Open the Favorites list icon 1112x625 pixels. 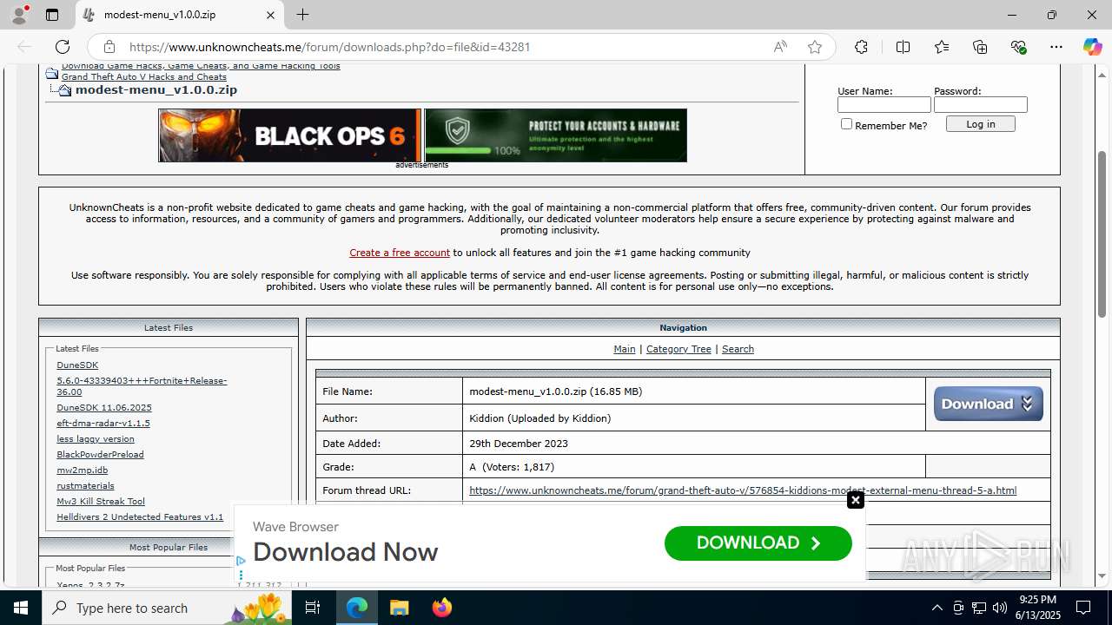point(942,47)
